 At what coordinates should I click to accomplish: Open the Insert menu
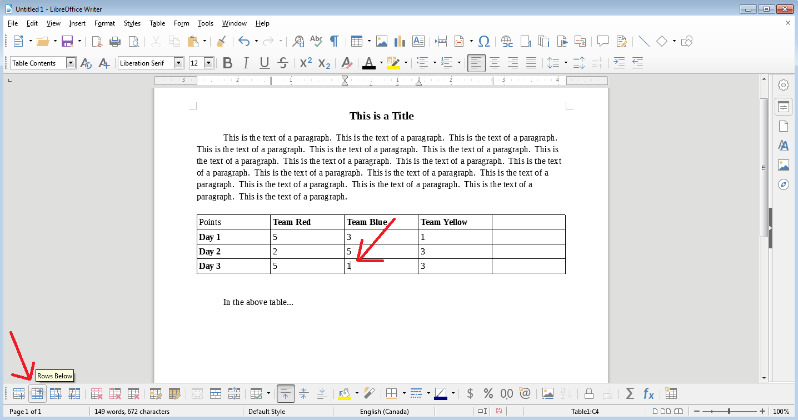[x=77, y=23]
